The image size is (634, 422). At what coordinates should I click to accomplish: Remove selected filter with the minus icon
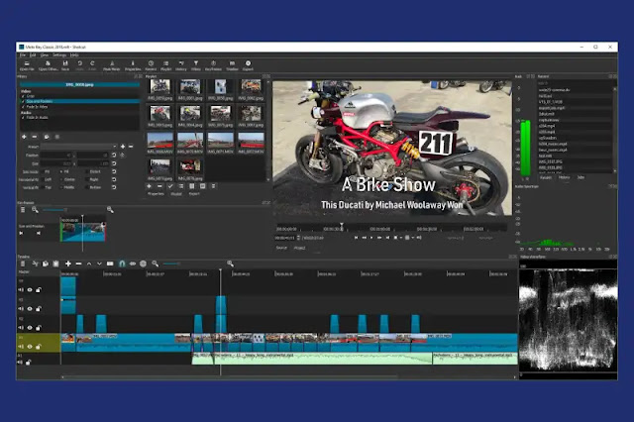[x=35, y=137]
